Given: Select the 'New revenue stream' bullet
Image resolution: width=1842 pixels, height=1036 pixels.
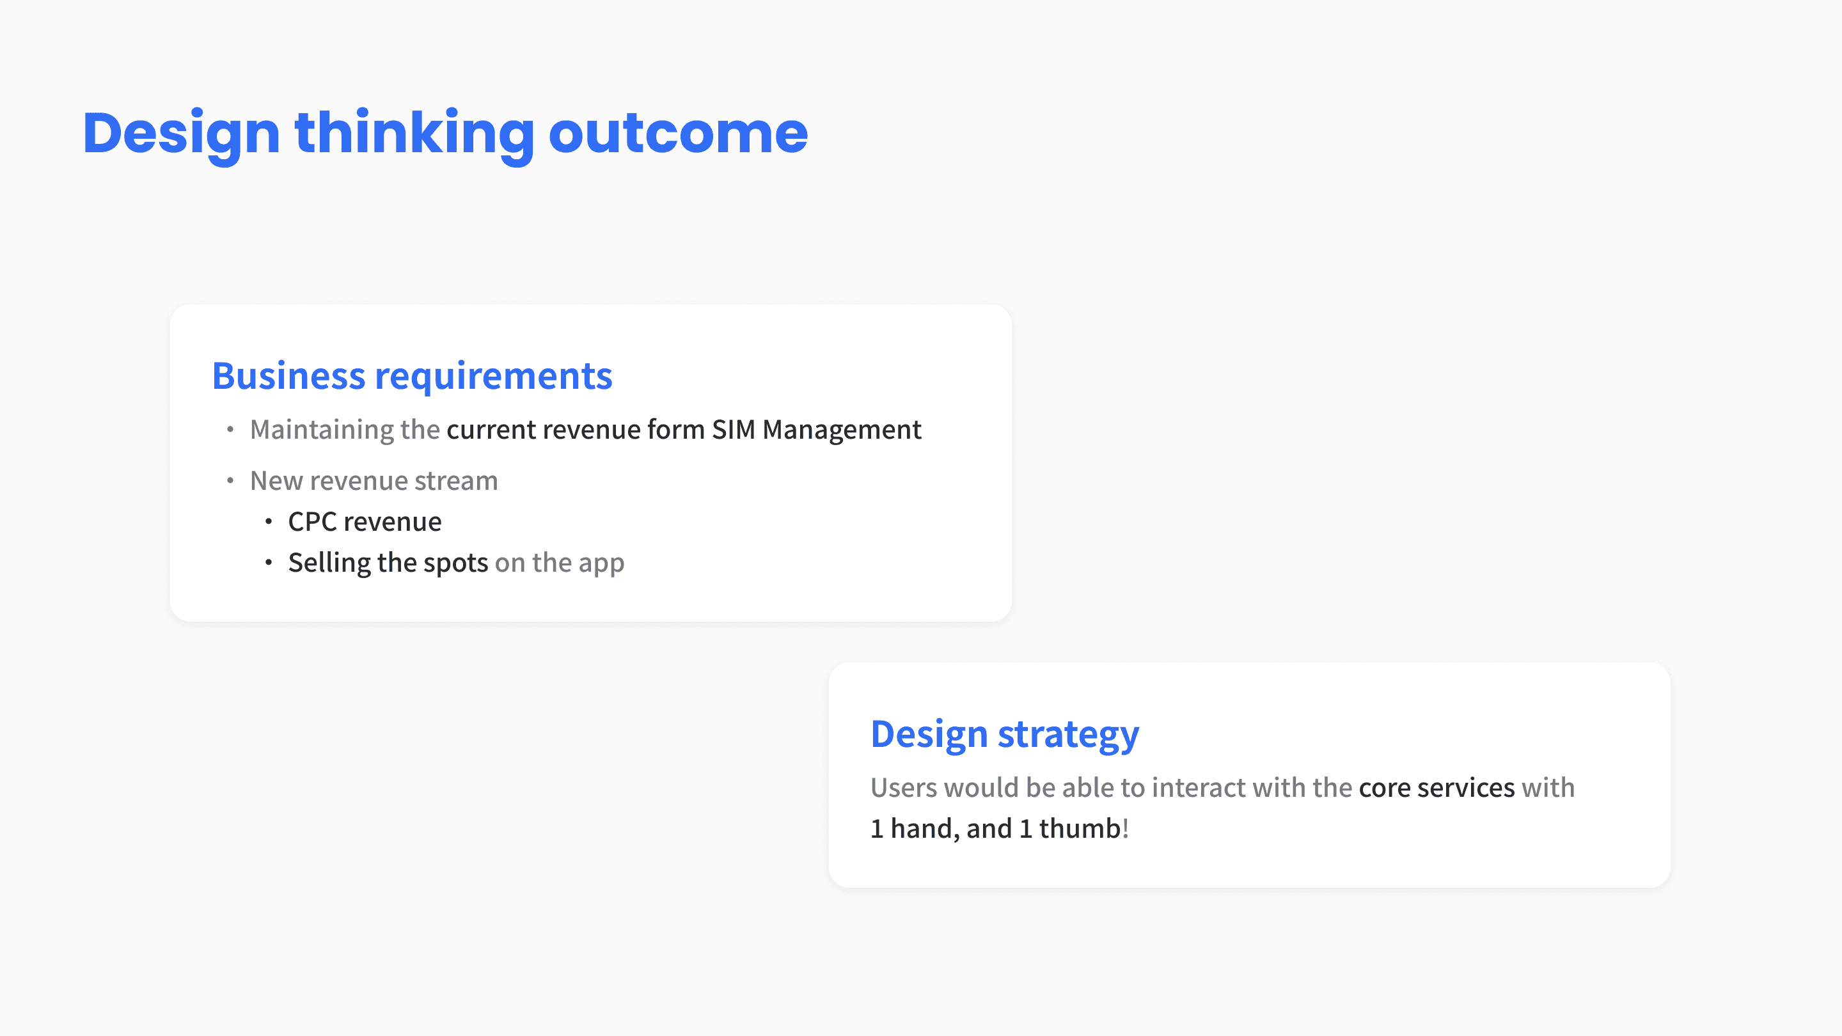Looking at the screenshot, I should point(374,481).
